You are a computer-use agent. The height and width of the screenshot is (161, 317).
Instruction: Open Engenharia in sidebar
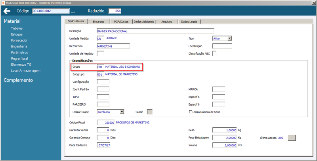[19, 47]
